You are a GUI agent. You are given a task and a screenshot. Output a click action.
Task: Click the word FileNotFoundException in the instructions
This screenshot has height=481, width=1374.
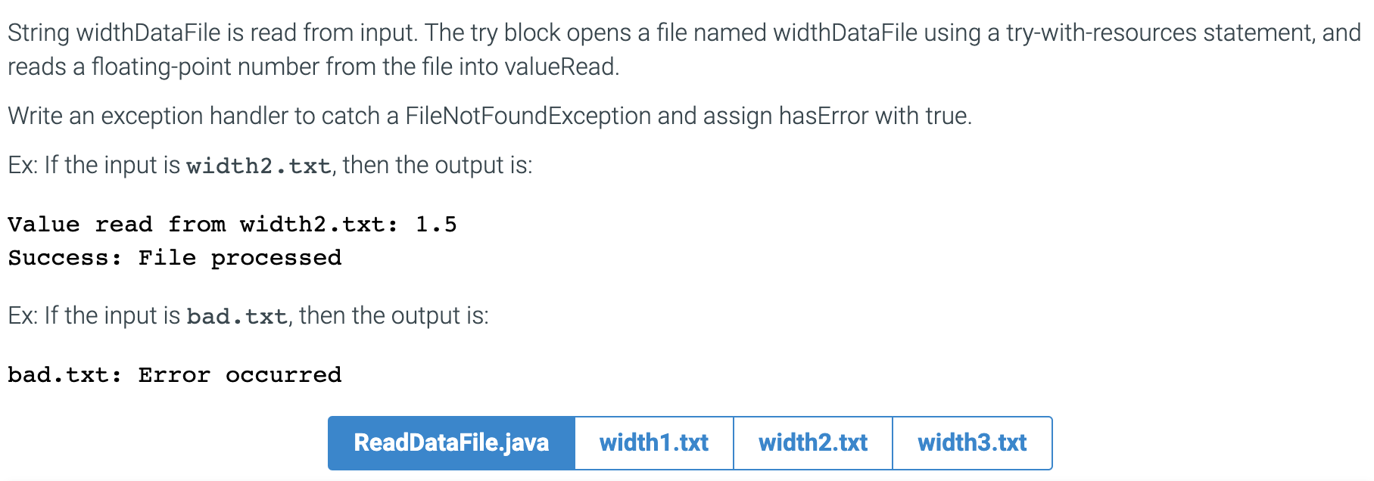point(528,116)
